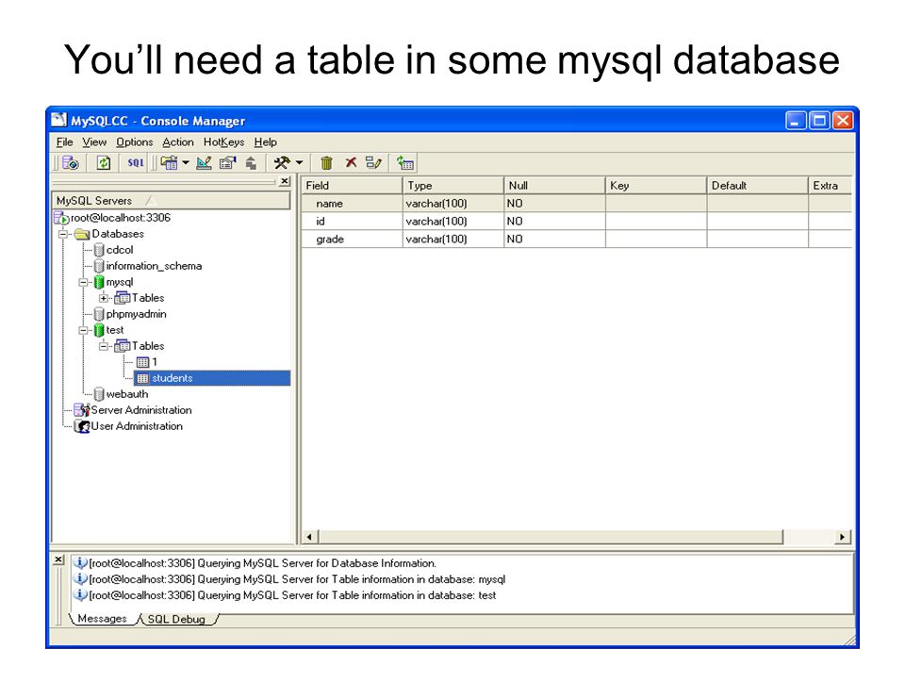Close the messages panel
The width and height of the screenshot is (905, 679).
(58, 559)
